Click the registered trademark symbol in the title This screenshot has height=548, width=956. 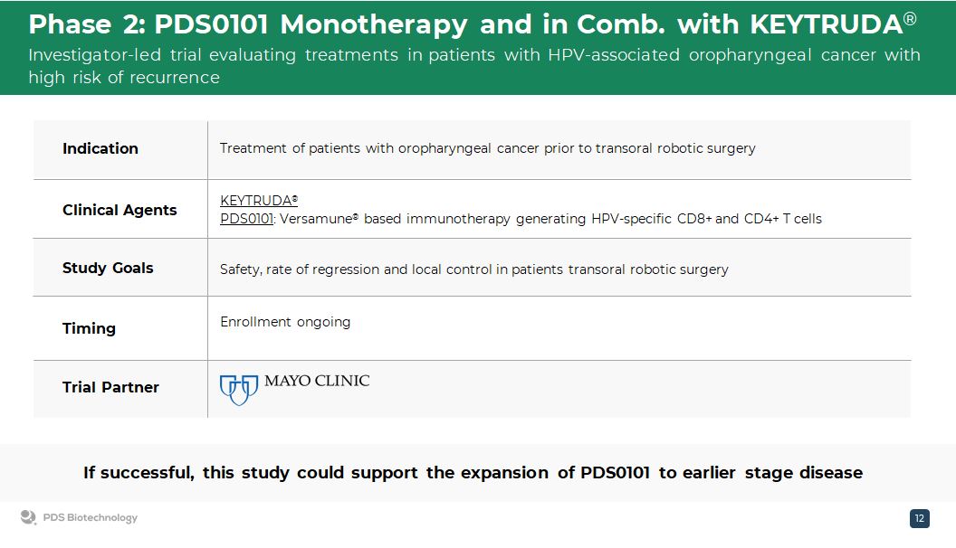(910, 18)
